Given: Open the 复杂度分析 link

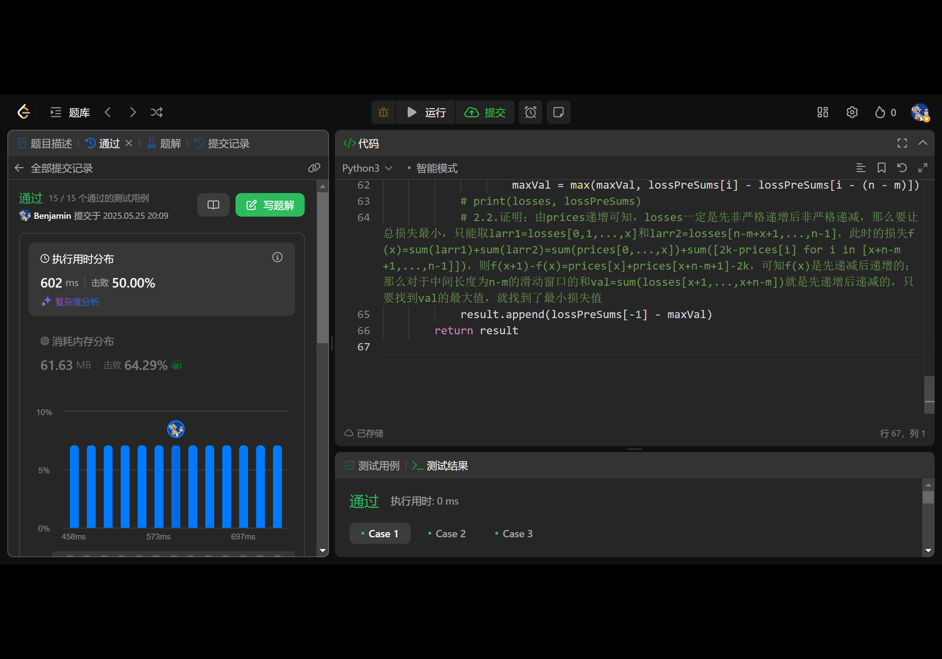Looking at the screenshot, I should (x=77, y=302).
